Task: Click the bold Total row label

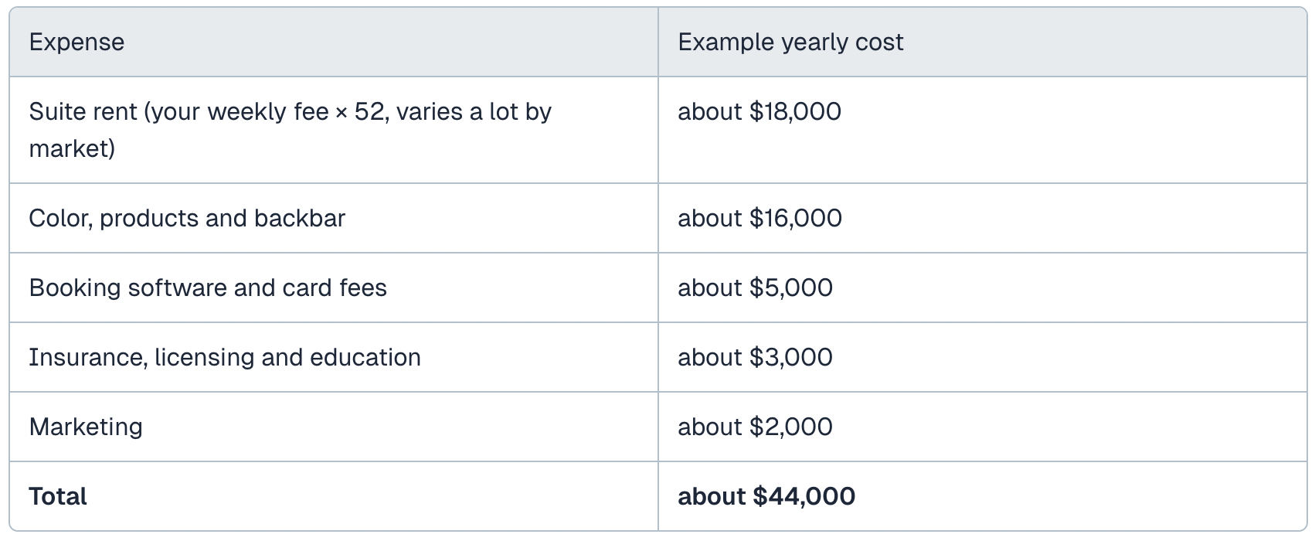Action: 58,496
